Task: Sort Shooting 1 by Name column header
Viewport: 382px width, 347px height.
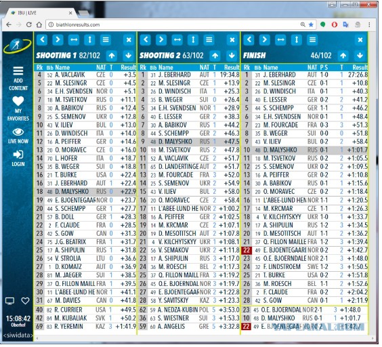Action: 62,67
